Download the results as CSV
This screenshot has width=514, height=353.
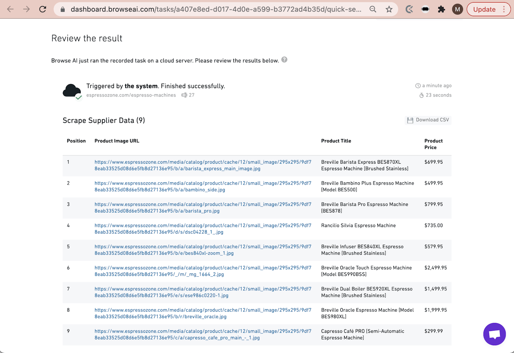428,120
